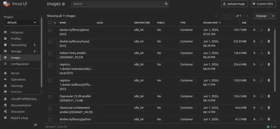This screenshot has height=129, width=280.
Task: Click the sidebar vertical scrollbar
Action: point(41,52)
